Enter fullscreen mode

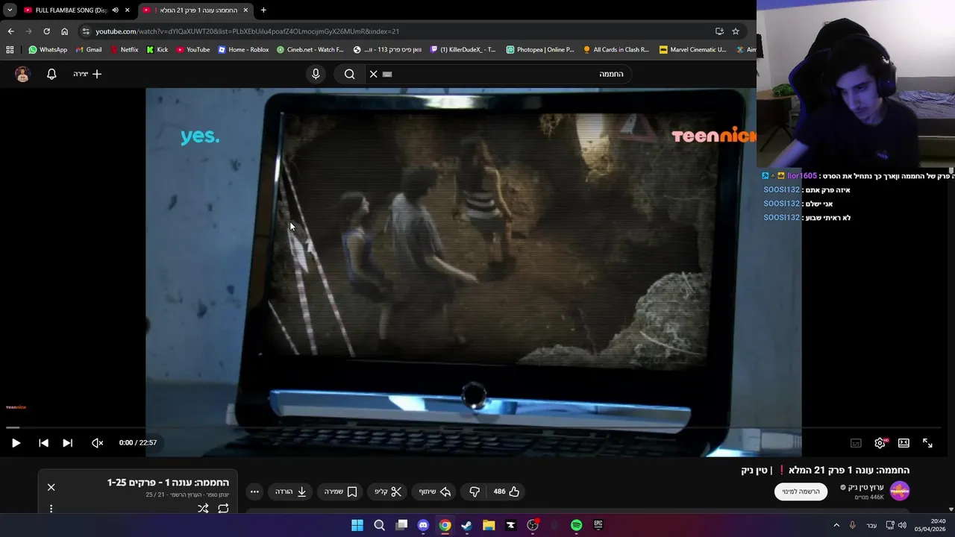(x=927, y=443)
